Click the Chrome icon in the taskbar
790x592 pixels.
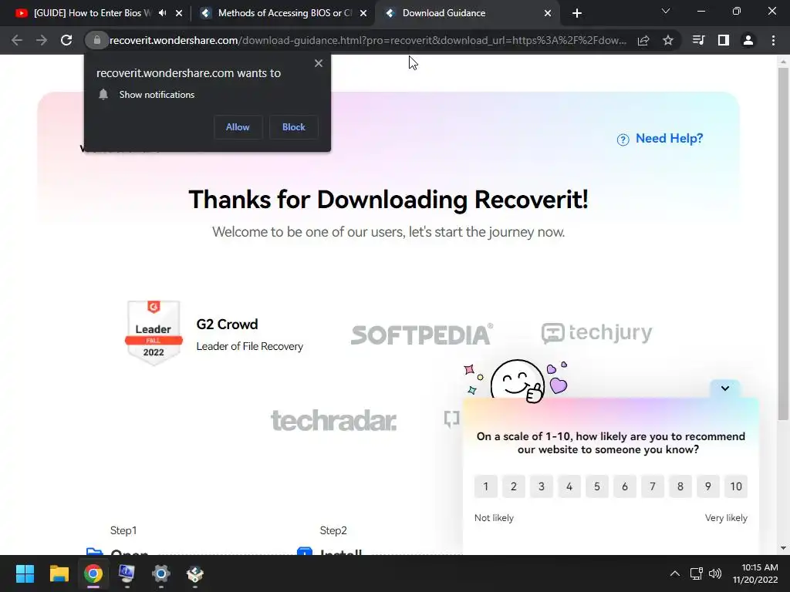[93, 573]
